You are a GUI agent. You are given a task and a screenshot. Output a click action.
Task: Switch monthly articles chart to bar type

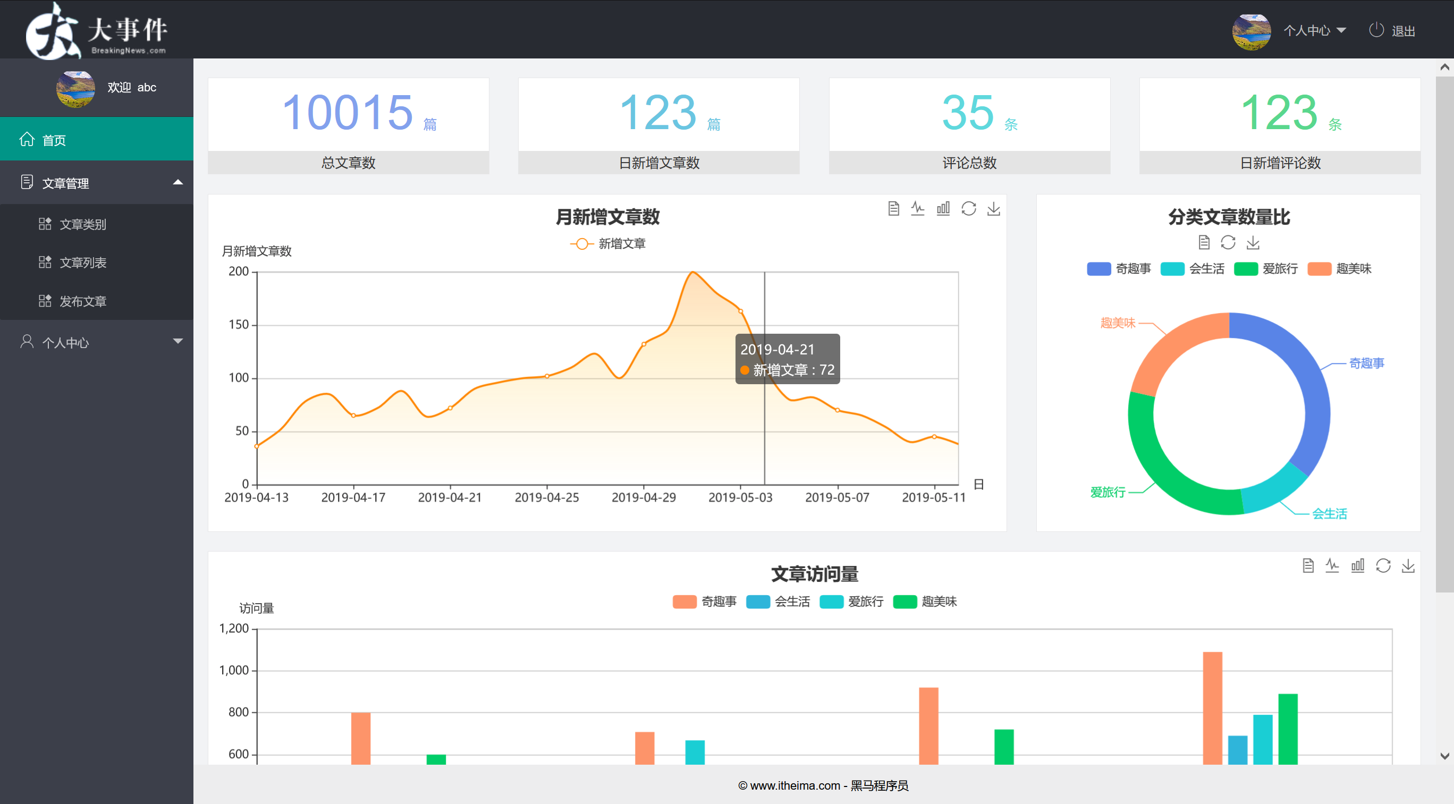943,209
